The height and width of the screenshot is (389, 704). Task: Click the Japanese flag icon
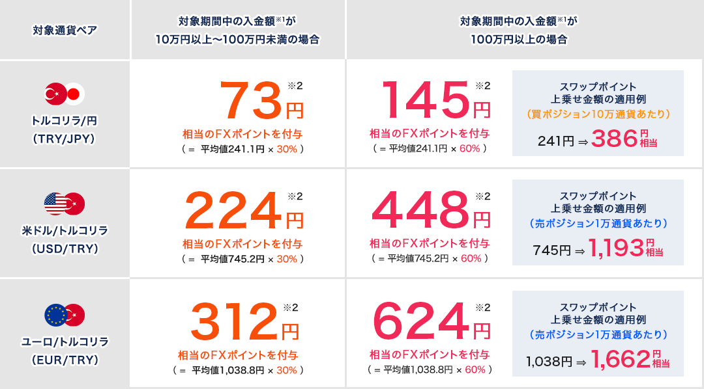75,95
